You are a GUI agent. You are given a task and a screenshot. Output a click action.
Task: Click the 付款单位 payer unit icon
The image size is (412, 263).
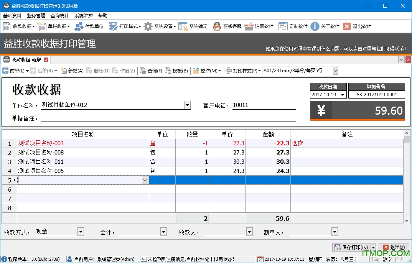[79, 26]
